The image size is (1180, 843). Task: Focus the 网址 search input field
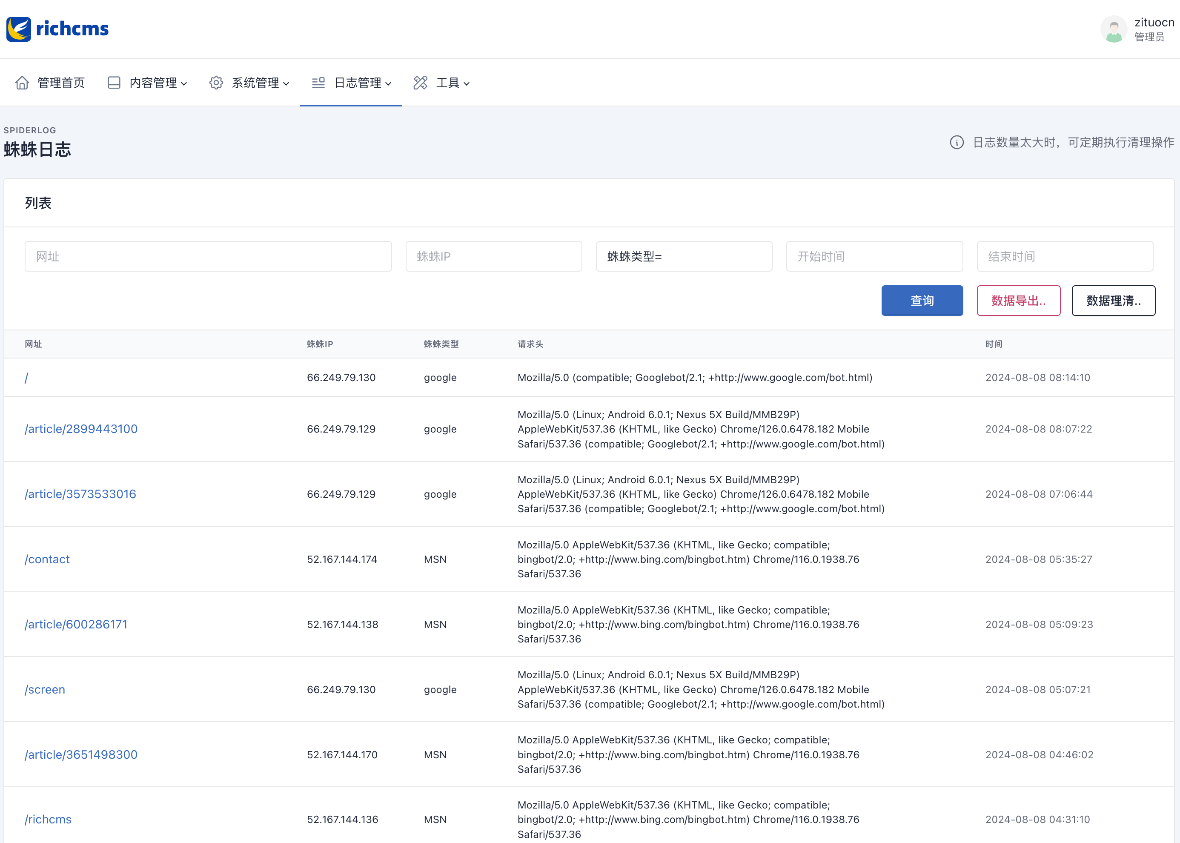click(208, 256)
